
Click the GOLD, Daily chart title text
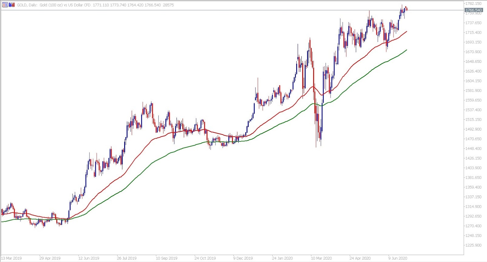(x=27, y=5)
